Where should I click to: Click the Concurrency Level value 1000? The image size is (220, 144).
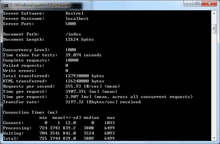pos(71,50)
